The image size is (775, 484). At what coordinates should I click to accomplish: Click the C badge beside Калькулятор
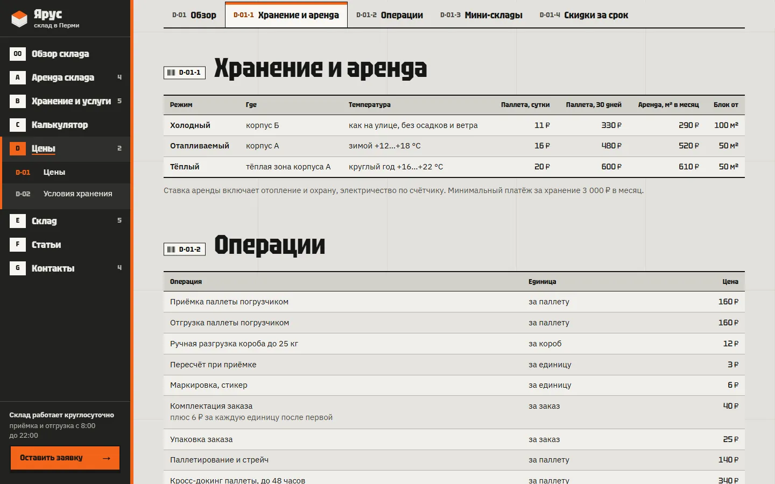coord(18,125)
